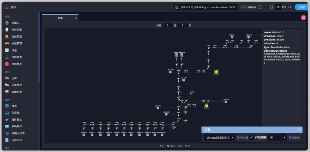Click 更多 more options below the map

click(187, 146)
